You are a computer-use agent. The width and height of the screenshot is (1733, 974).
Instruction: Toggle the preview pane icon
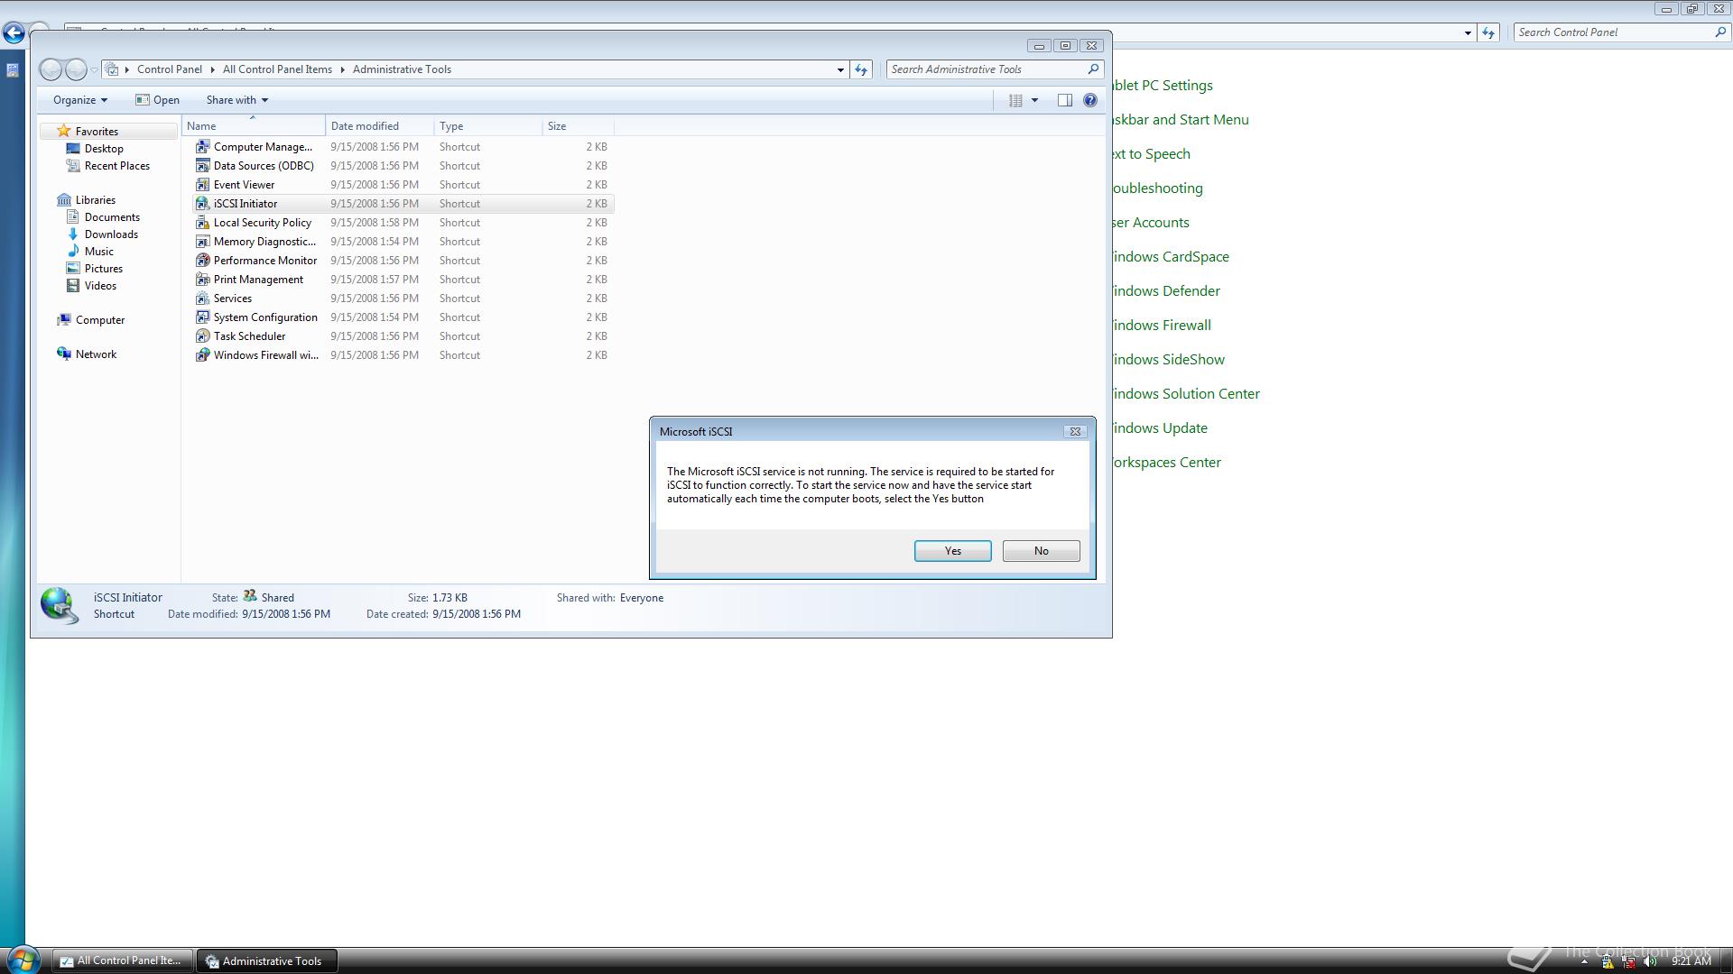point(1065,100)
